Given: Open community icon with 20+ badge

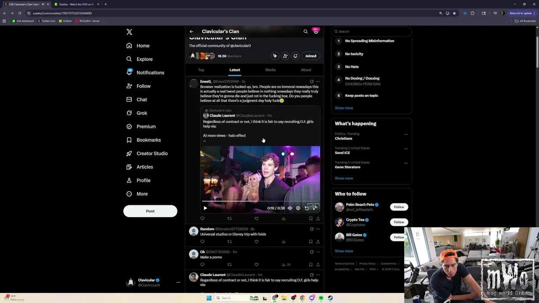Looking at the screenshot, I should pos(316,31).
